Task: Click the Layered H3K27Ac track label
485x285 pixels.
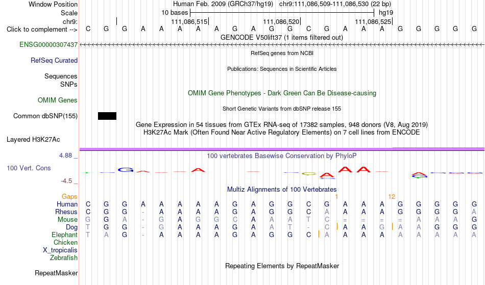Action: [33, 139]
